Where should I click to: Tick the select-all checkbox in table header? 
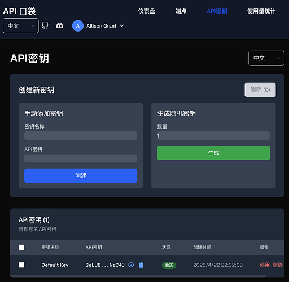point(21,247)
